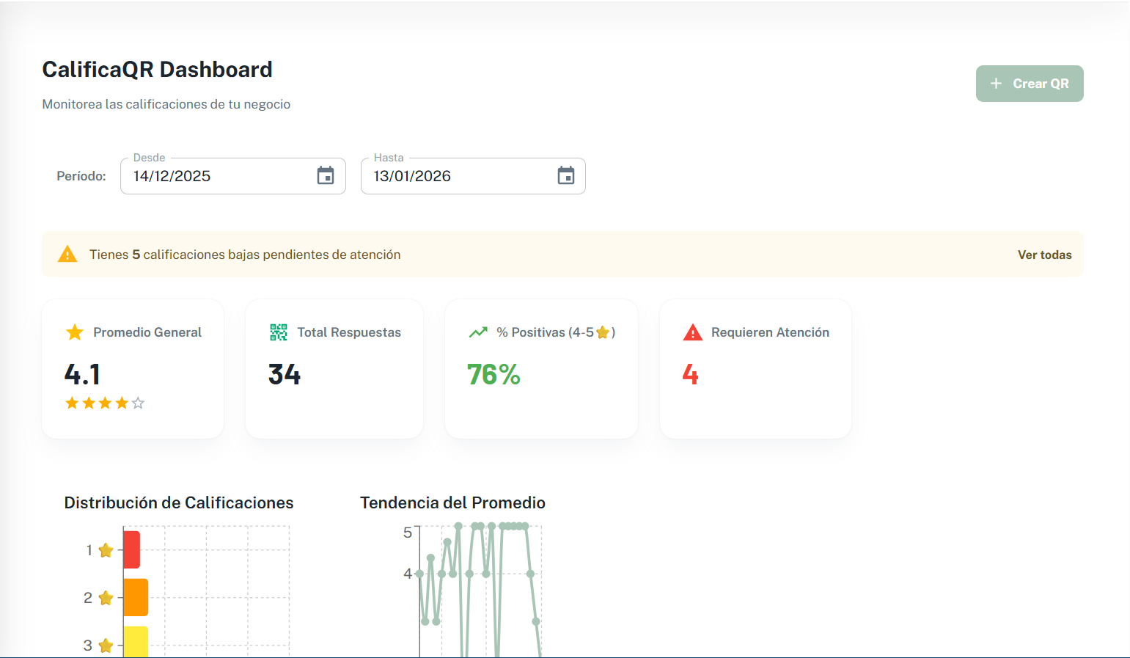
Task: Select the QR code icon on Total Respuestas card
Action: (277, 332)
